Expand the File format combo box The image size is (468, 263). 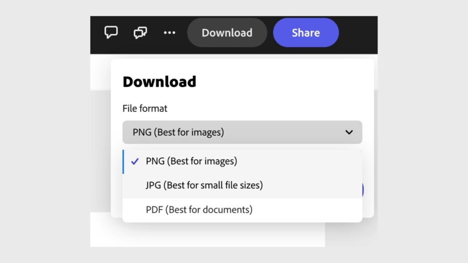[242, 132]
